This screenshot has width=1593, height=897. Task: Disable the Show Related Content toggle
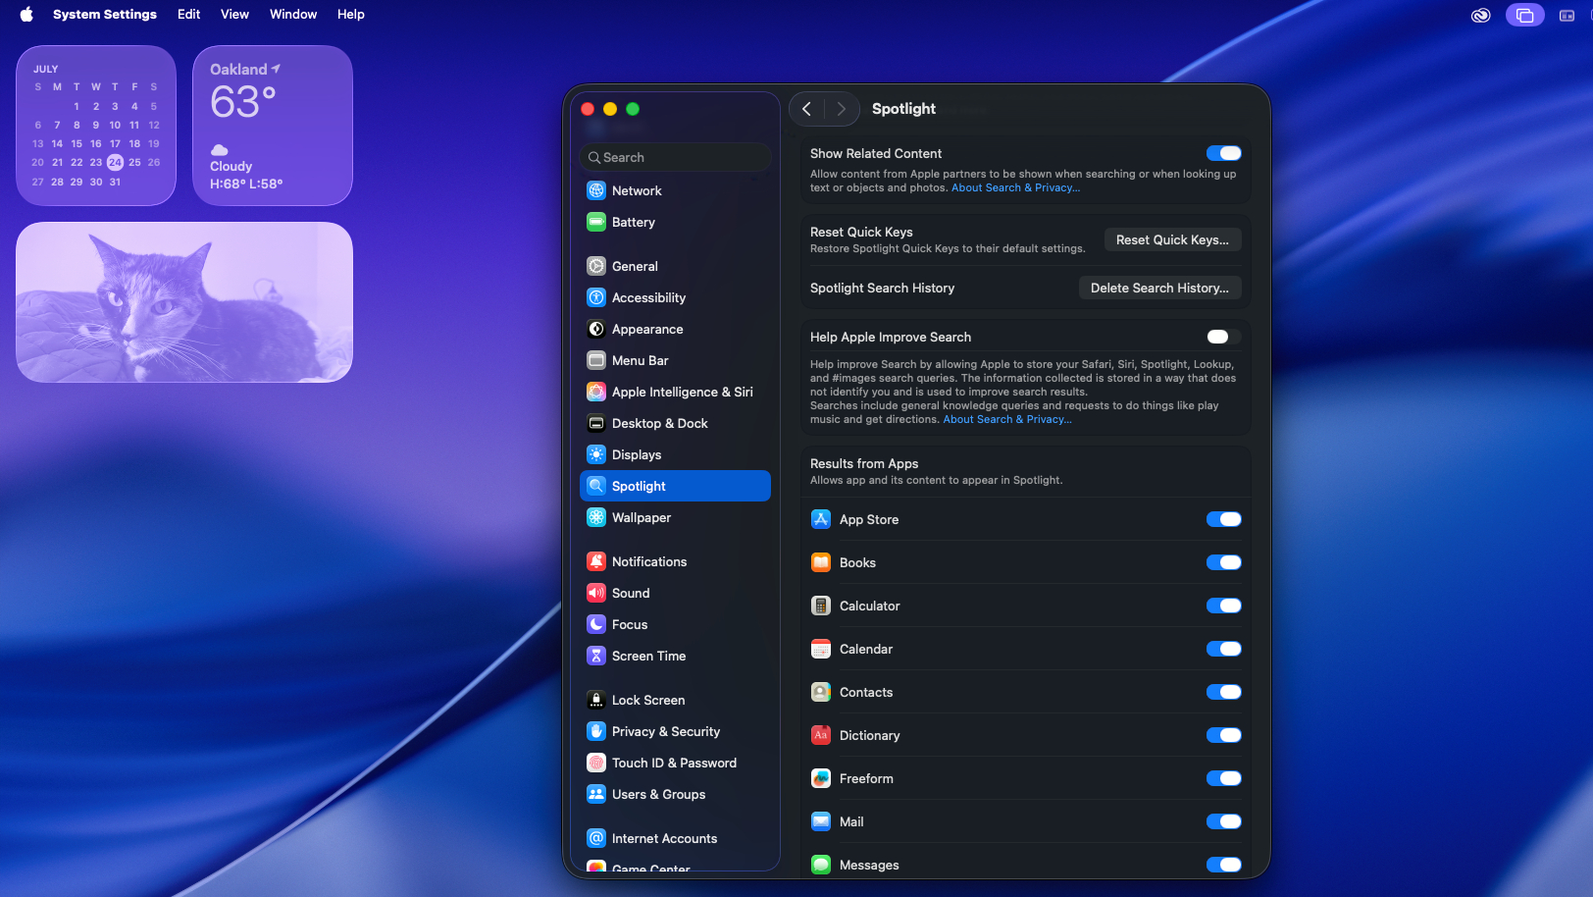pos(1223,153)
